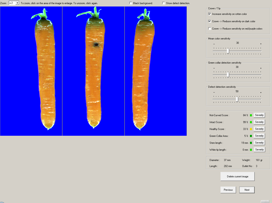Click the White tip length value 0 mm
The width and height of the screenshot is (272, 203).
[x=245, y=150]
